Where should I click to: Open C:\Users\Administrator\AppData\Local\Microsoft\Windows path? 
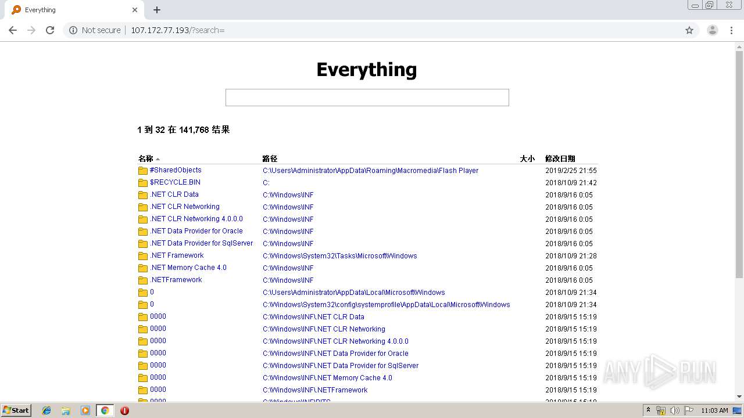click(x=354, y=293)
